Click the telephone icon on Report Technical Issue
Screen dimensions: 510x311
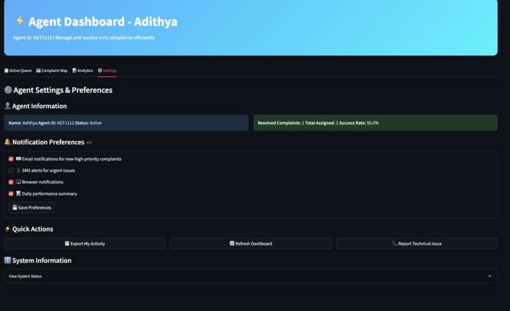coord(395,243)
